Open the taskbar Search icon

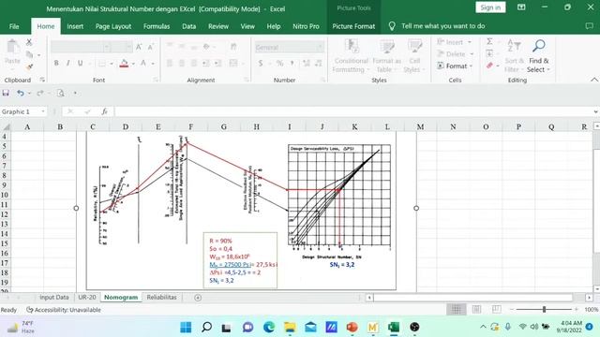point(206,327)
